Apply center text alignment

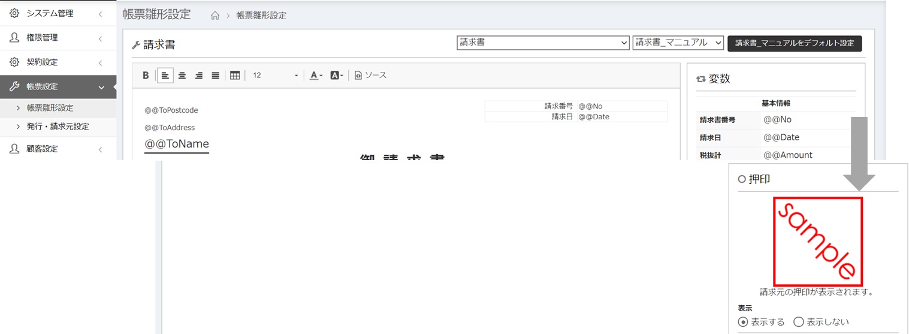pos(182,76)
